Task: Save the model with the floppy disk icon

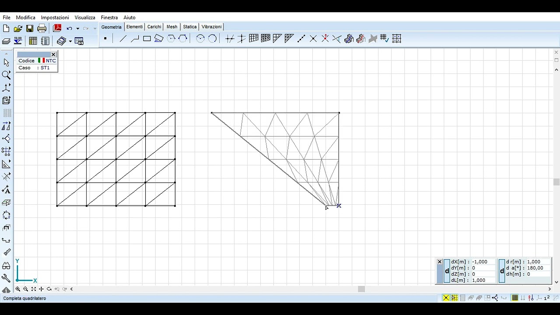Action: click(x=30, y=28)
